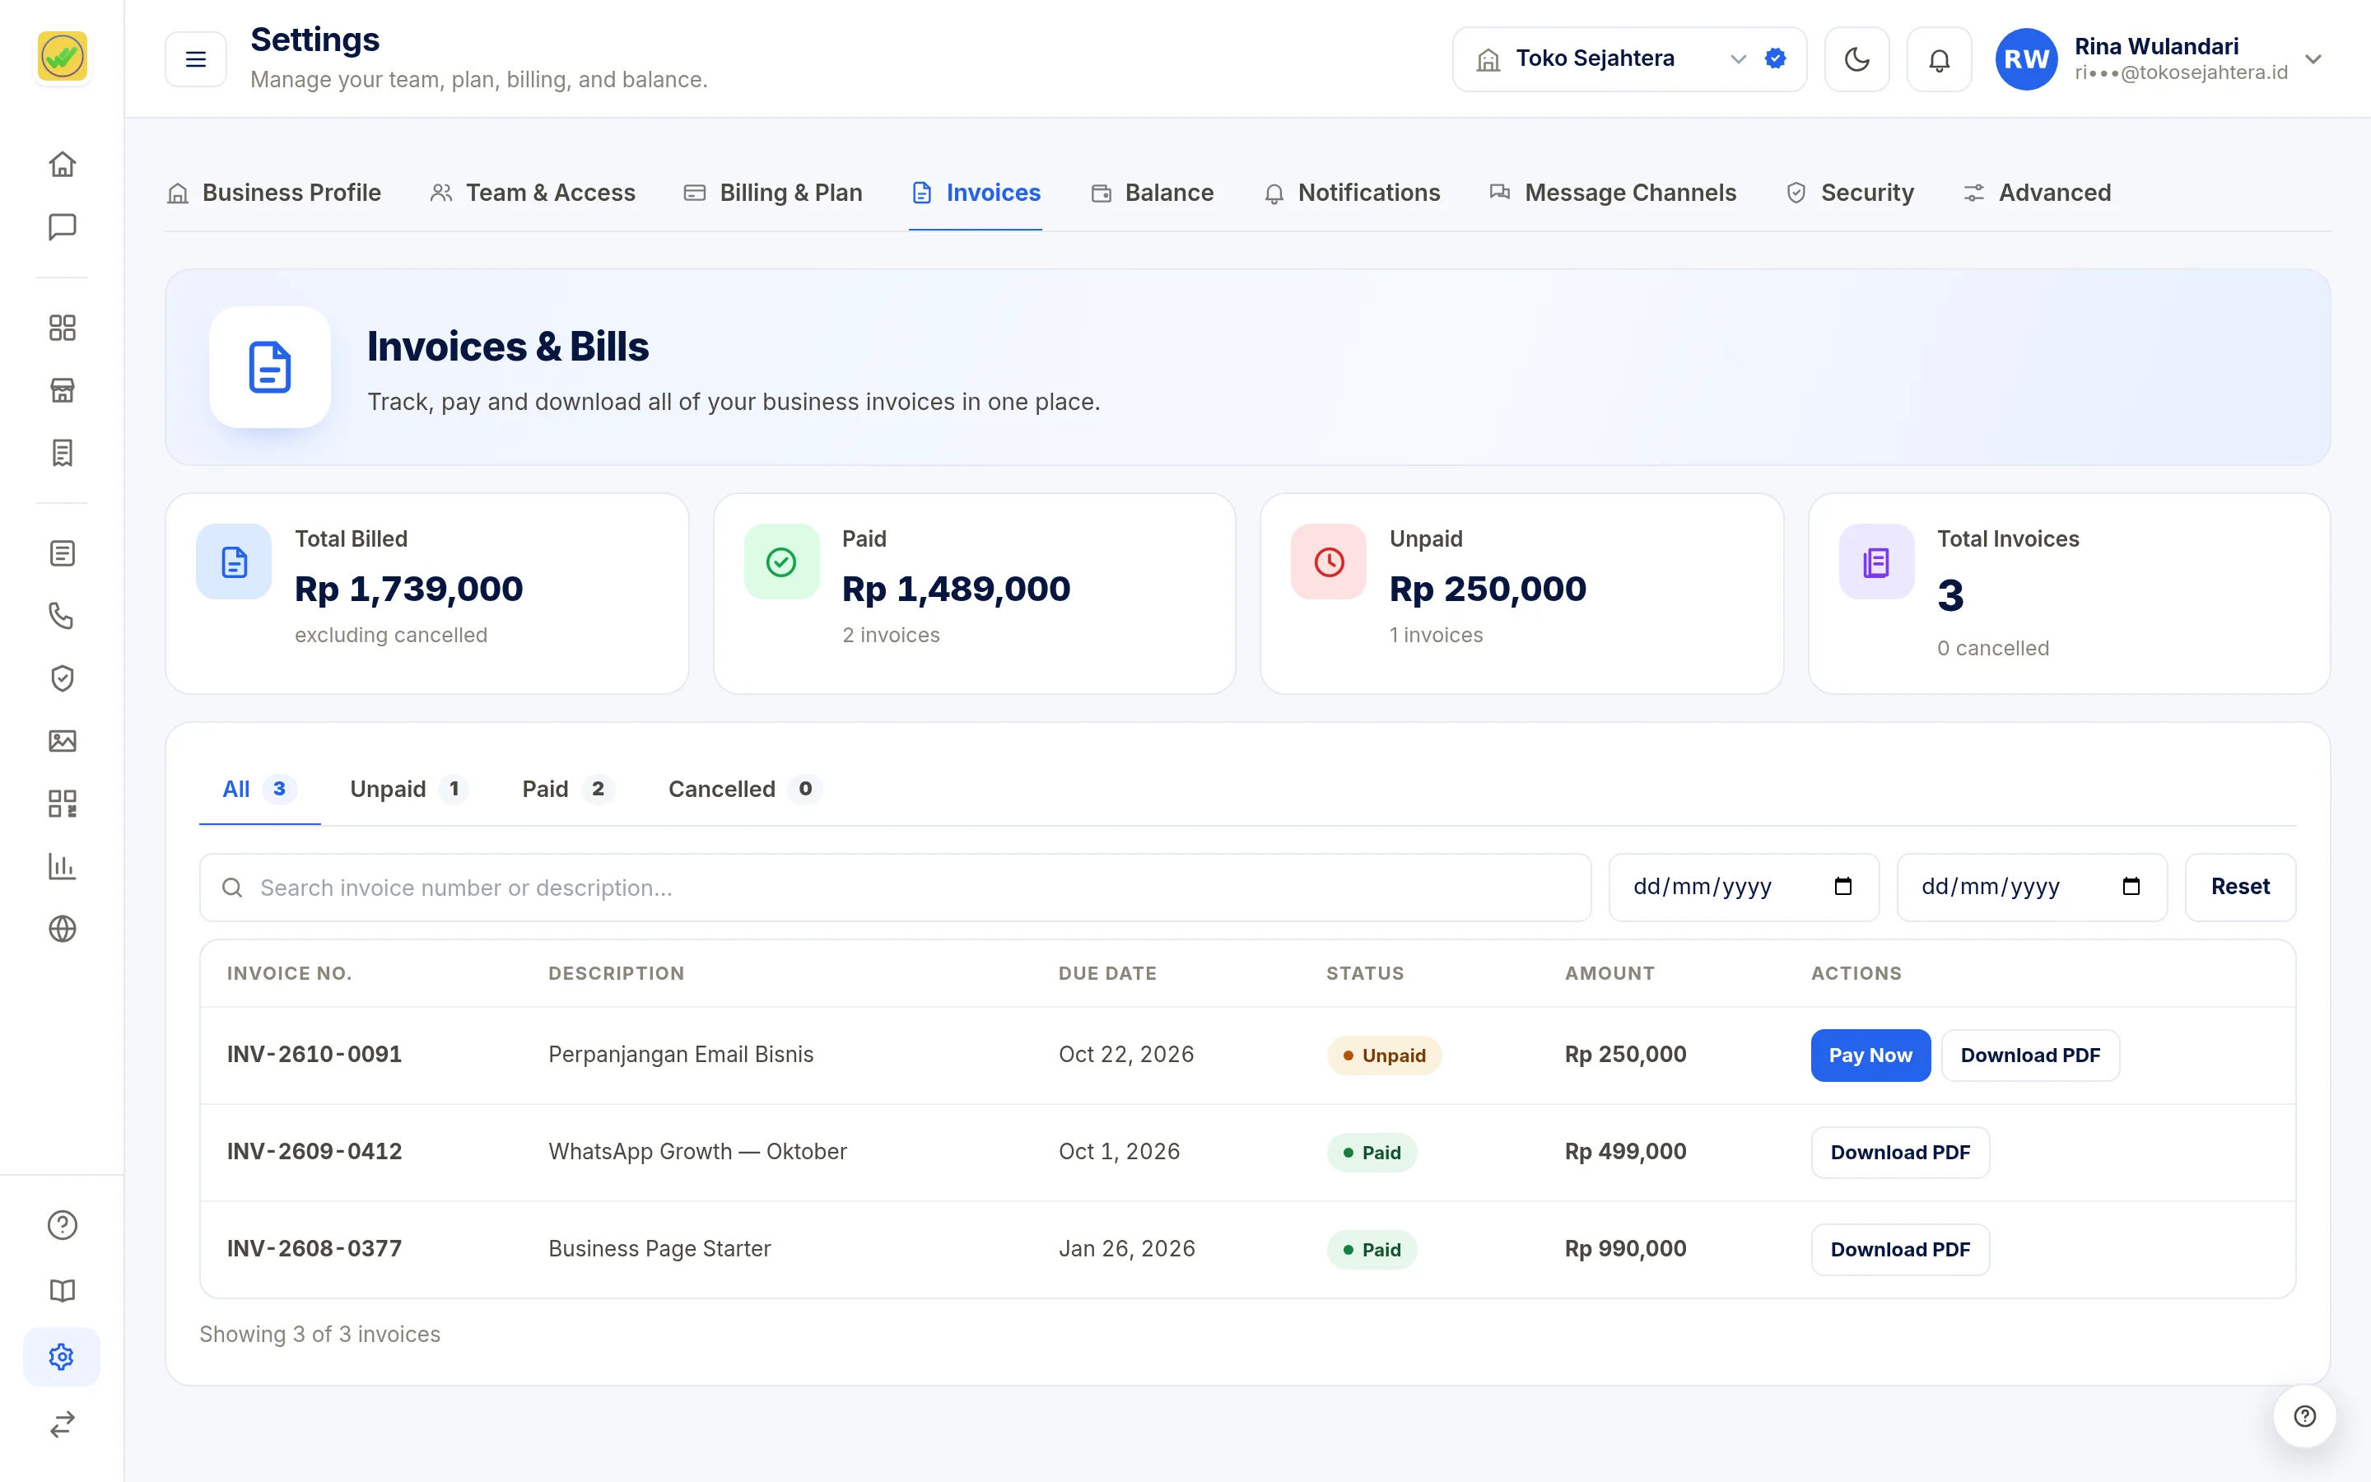2371x1482 pixels.
Task: Open the phone sidebar icon
Action: click(62, 616)
